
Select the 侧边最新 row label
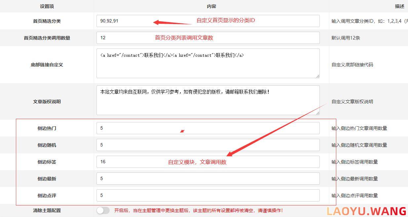[x=47, y=179]
